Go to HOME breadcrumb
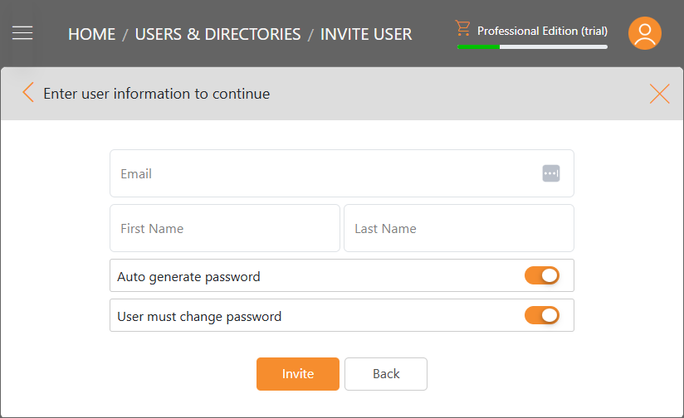 click(x=91, y=34)
